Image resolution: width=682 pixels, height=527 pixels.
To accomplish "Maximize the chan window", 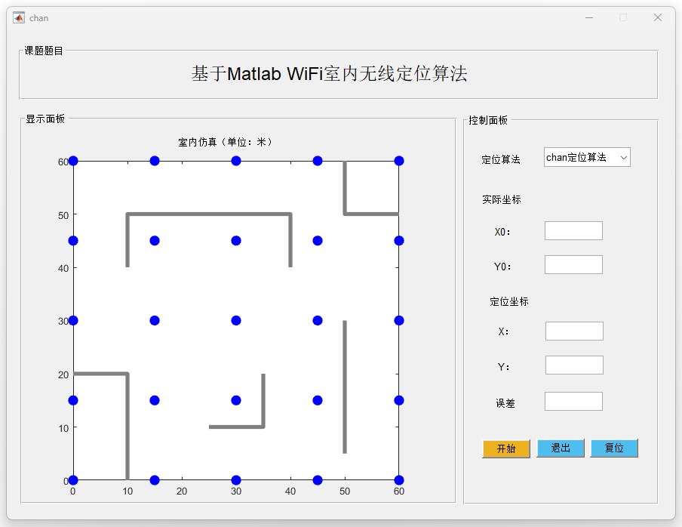I will [623, 17].
